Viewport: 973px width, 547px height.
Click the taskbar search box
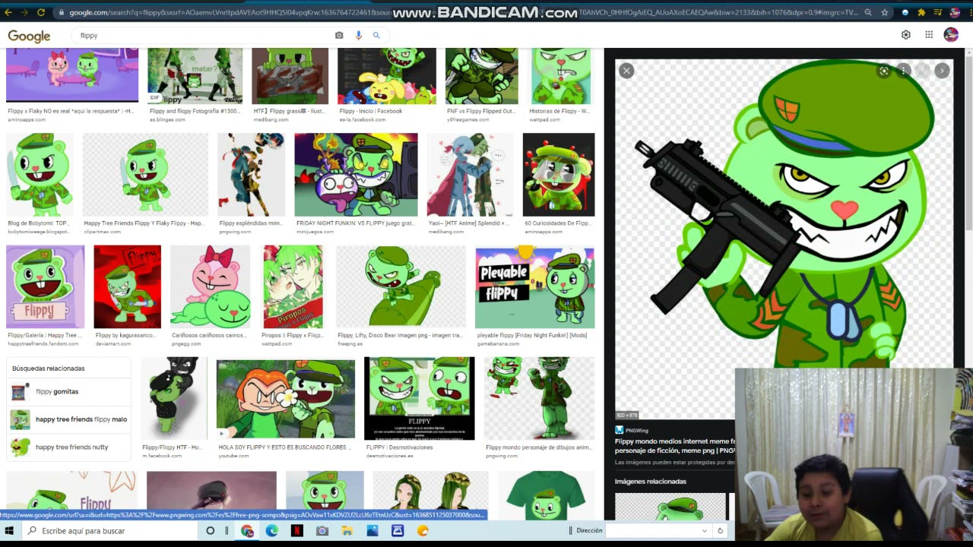point(110,531)
